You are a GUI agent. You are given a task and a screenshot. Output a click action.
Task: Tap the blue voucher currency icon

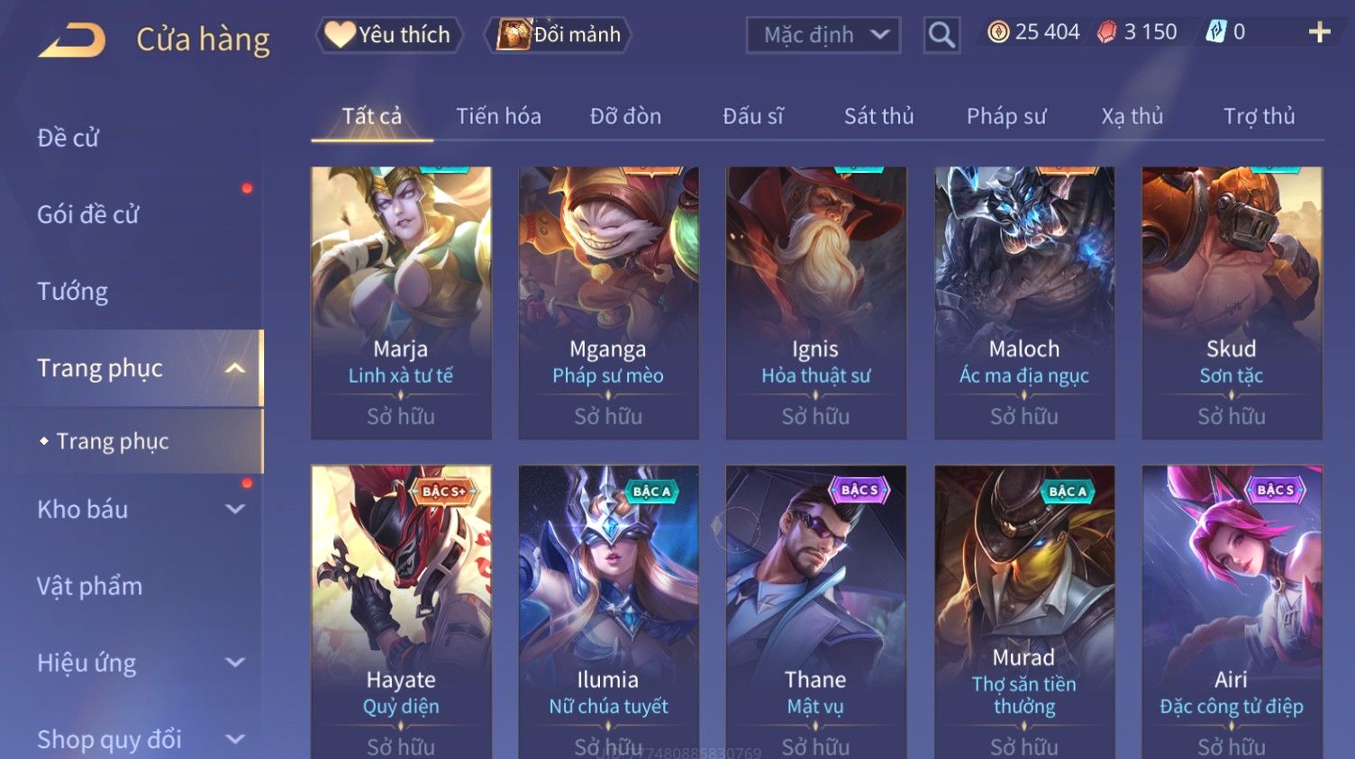pyautogui.click(x=1216, y=32)
